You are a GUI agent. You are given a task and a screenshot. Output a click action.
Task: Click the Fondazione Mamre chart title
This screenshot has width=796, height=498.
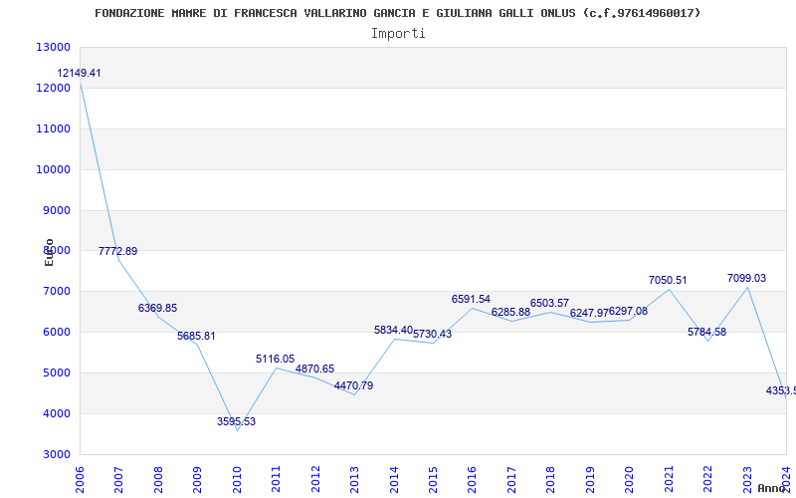click(x=397, y=13)
